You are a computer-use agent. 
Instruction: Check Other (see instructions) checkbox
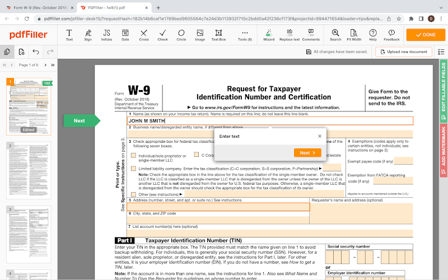click(133, 194)
